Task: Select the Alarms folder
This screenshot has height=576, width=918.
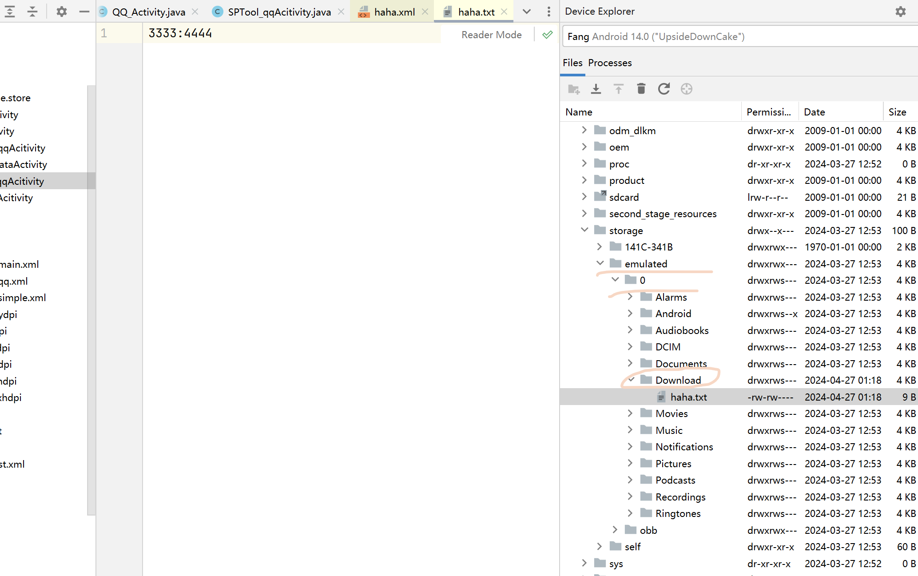Action: (671, 297)
